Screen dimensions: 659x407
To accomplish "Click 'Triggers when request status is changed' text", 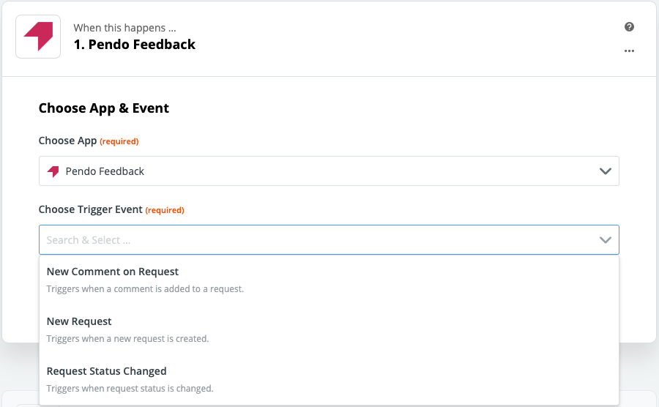I will tap(130, 389).
